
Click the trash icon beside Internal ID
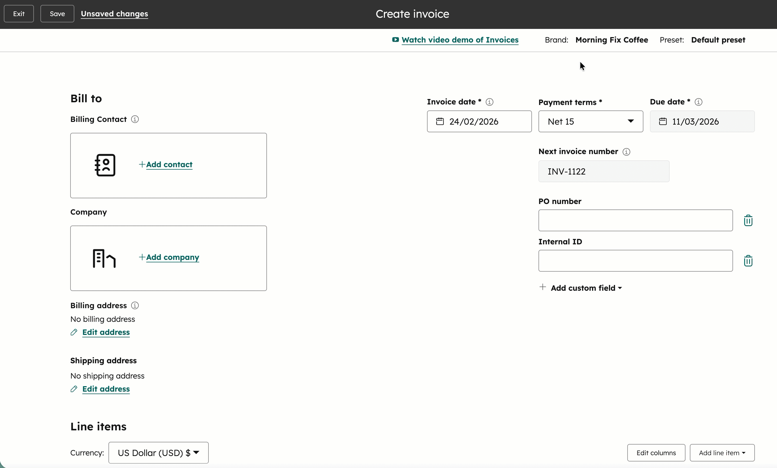point(748,261)
